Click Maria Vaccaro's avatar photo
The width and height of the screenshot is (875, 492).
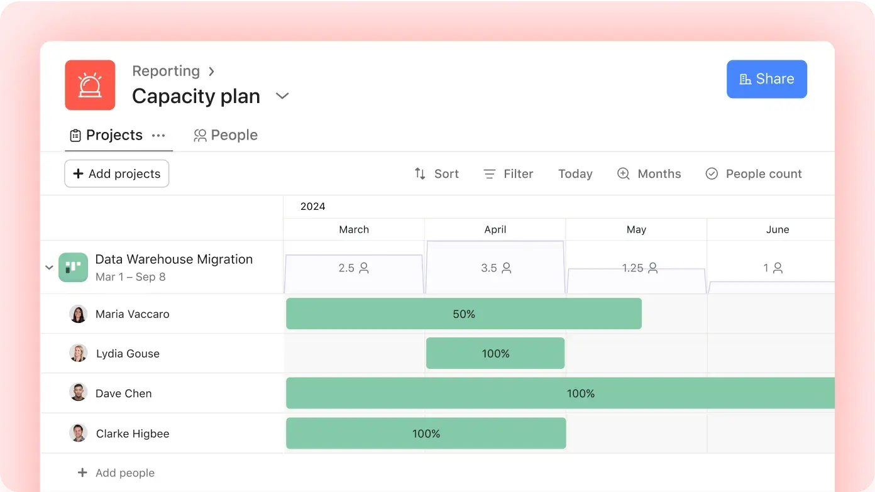[x=78, y=314]
